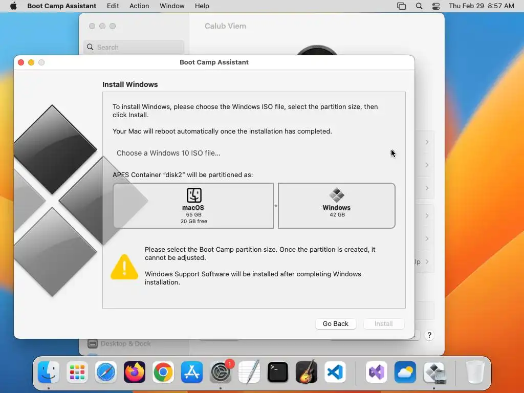This screenshot has width=524, height=393.
Task: Open the Help menu
Action: [202, 6]
